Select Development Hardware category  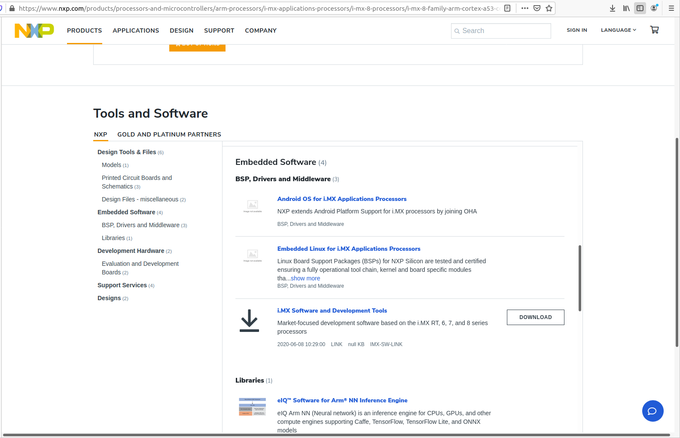click(x=134, y=251)
